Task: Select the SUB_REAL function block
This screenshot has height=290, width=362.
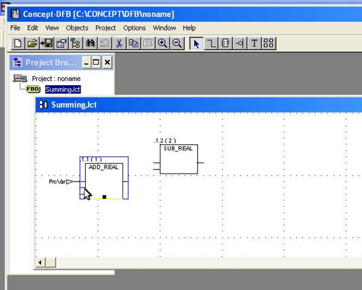Action: 179,159
